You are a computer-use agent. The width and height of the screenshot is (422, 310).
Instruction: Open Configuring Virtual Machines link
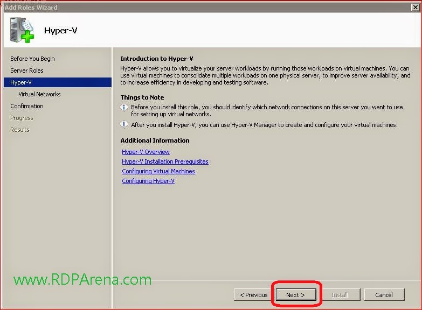pyautogui.click(x=158, y=171)
